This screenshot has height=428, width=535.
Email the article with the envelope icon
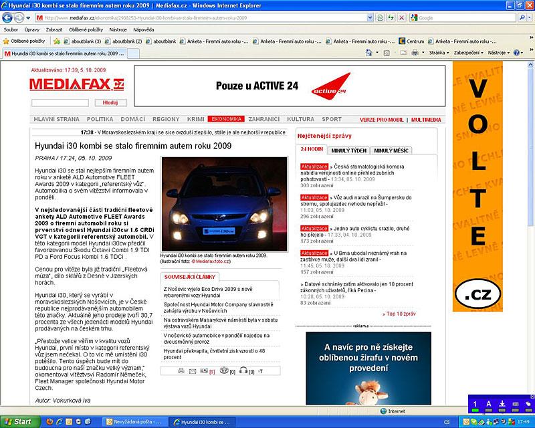point(193,371)
